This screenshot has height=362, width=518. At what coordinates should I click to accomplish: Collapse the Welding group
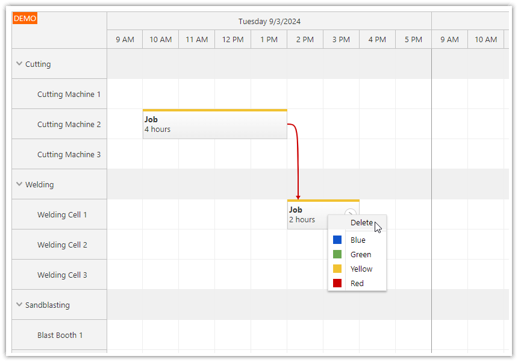click(x=19, y=184)
